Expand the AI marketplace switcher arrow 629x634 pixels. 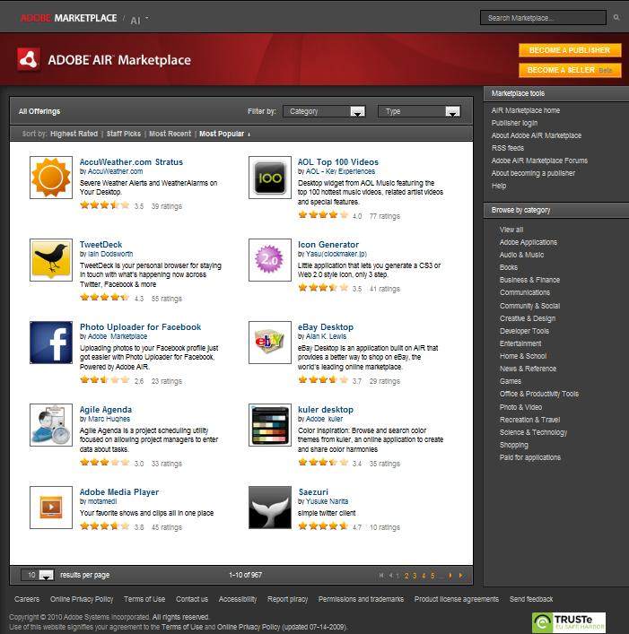pyautogui.click(x=147, y=18)
